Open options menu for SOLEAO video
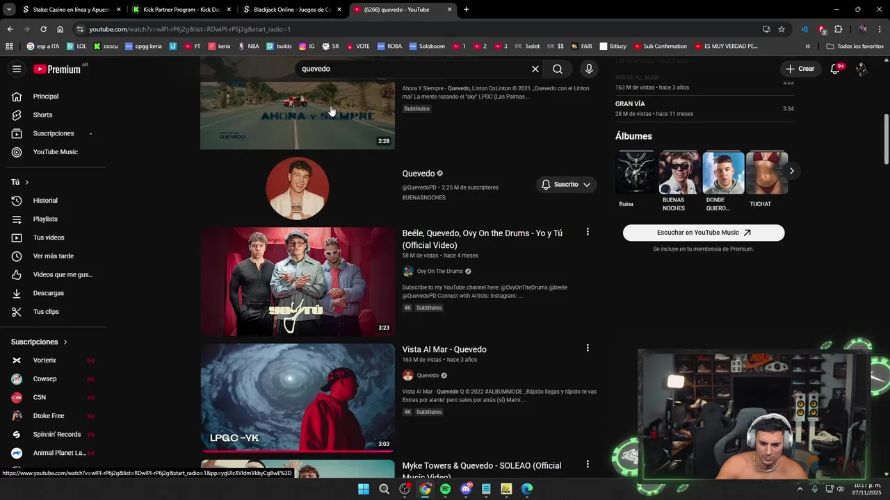This screenshot has height=500, width=890. tap(588, 464)
